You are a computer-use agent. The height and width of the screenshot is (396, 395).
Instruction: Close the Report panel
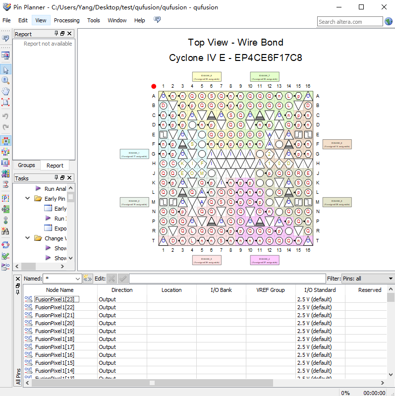pos(69,34)
